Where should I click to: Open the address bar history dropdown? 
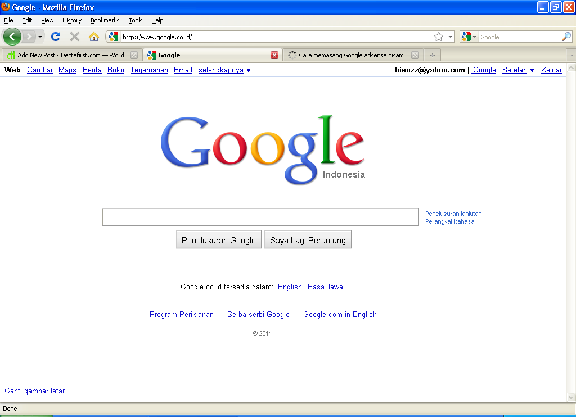pos(450,37)
